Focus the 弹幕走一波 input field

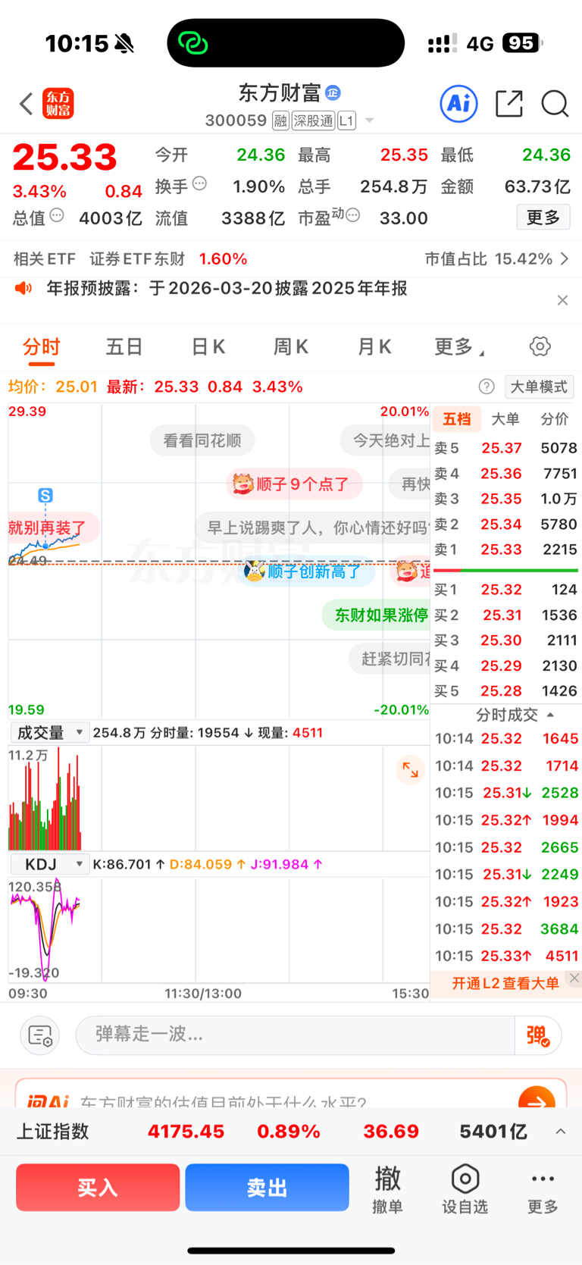pos(295,1035)
